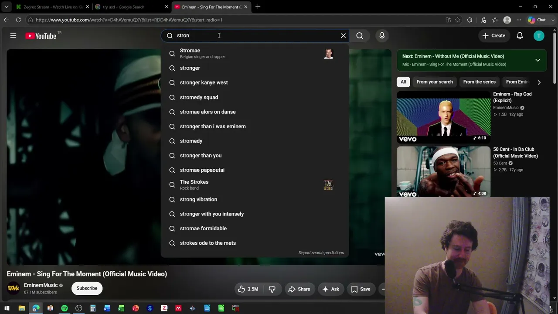The image size is (558, 314).
Task: Refresh the current page
Action: pos(18,20)
